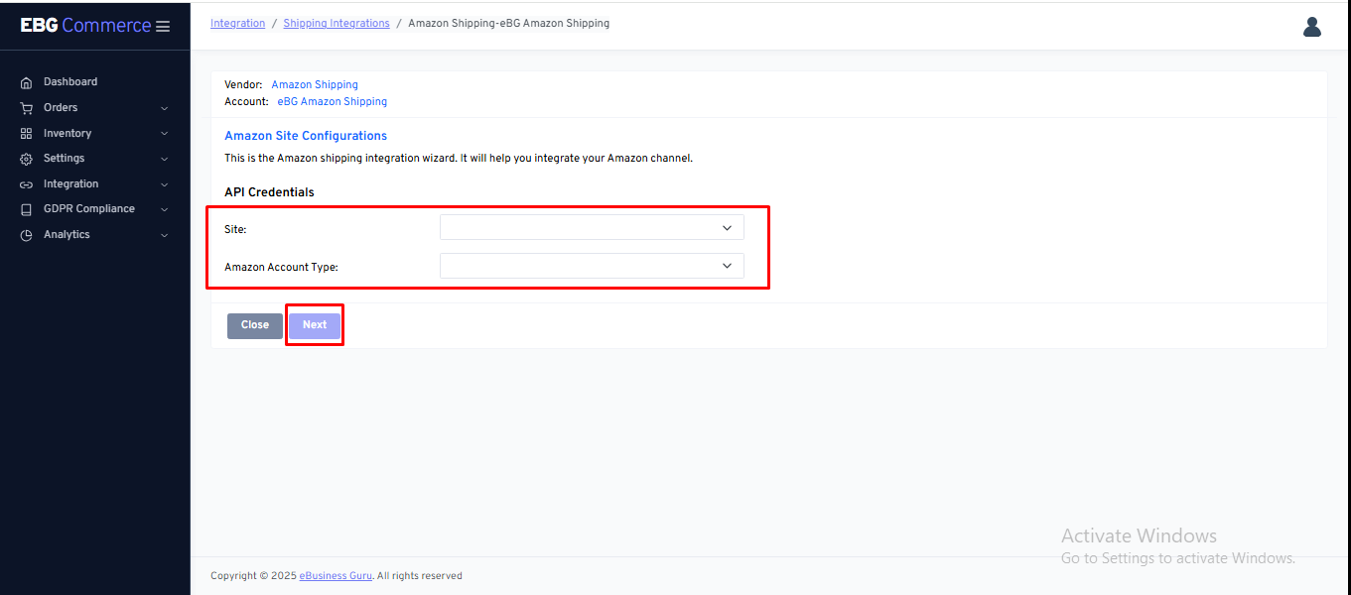Image resolution: width=1351 pixels, height=595 pixels.
Task: Open GDPR Compliance menu item
Action: [x=88, y=209]
